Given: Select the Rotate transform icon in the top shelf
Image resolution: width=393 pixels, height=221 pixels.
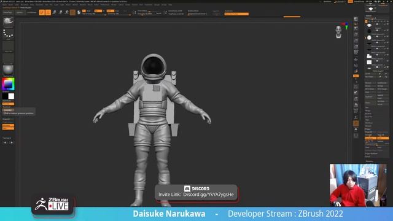Looking at the screenshot, I should pyautogui.click(x=66, y=12).
